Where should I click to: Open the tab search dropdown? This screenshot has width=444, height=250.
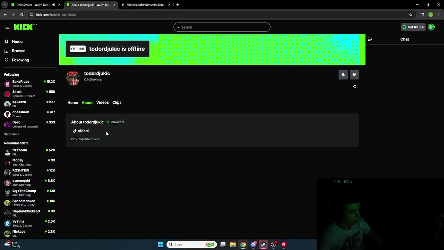(x=5, y=5)
